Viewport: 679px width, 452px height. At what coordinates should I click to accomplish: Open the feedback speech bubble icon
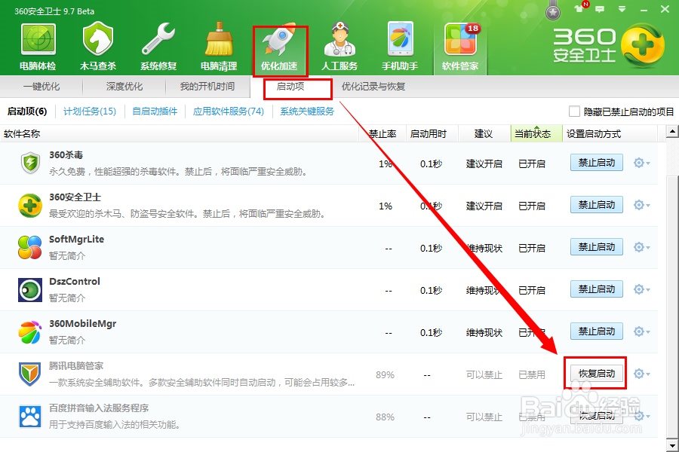click(x=600, y=9)
